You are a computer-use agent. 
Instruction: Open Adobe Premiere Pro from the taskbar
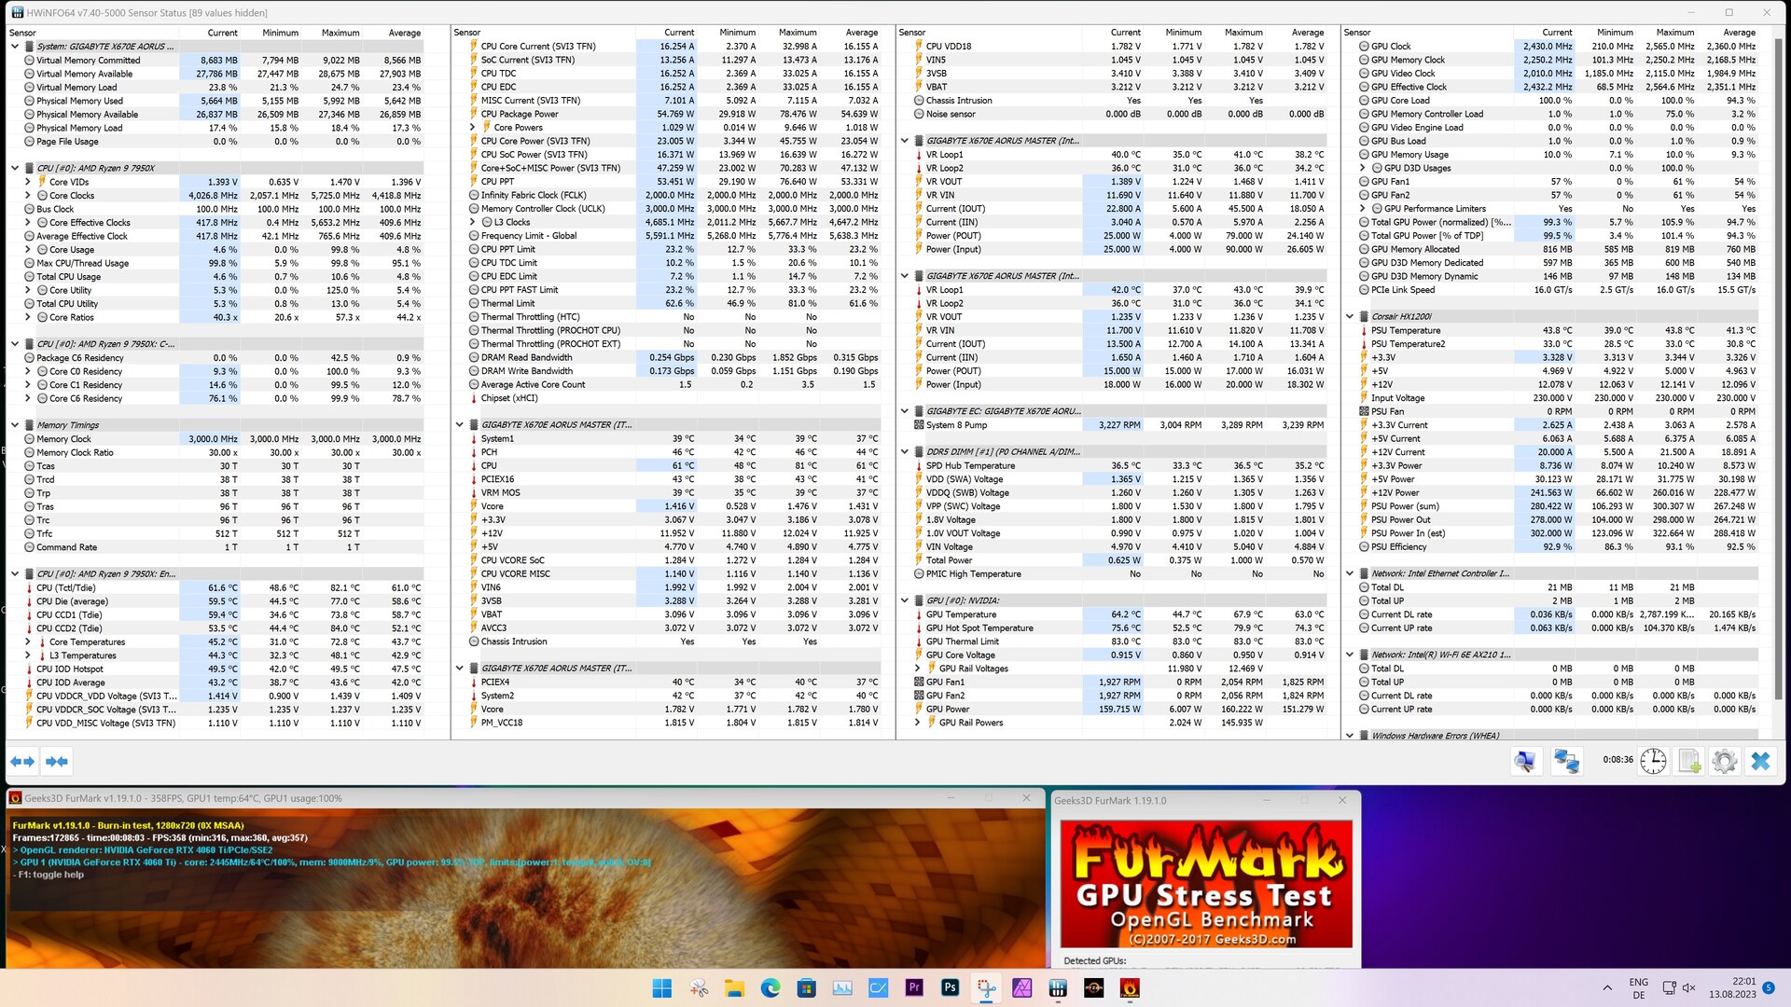[x=914, y=988]
